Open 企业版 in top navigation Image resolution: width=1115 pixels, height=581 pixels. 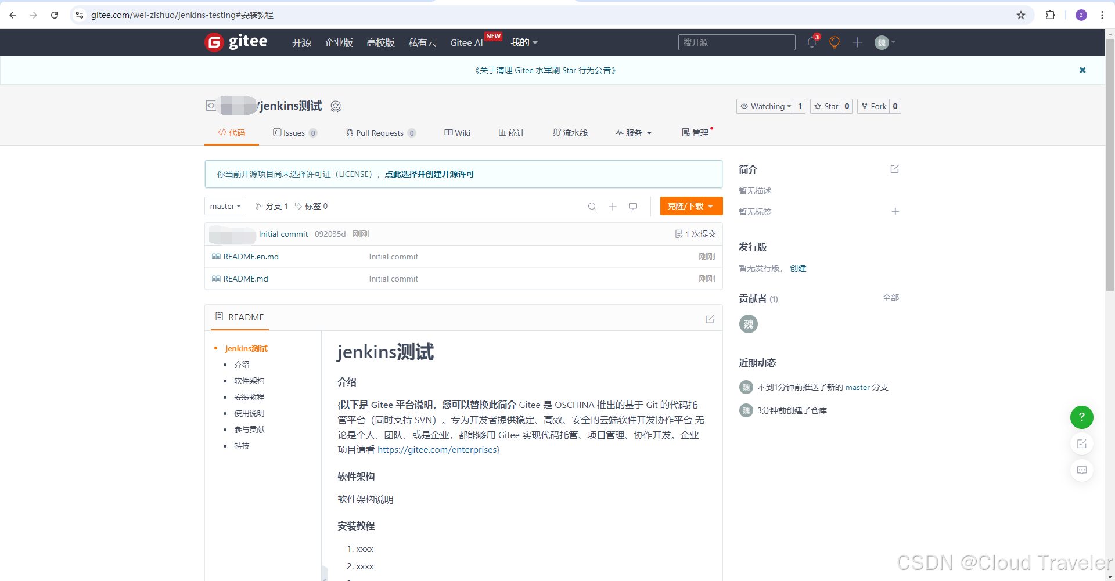[x=339, y=42]
